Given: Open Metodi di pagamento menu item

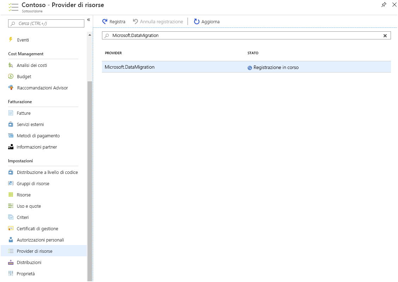Looking at the screenshot, I should [x=38, y=136].
